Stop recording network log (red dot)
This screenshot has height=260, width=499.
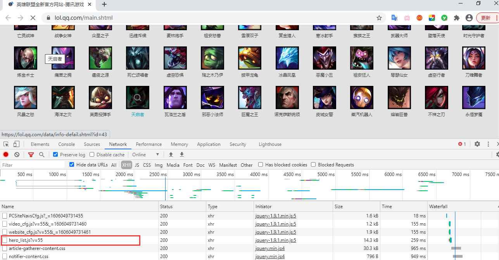[6, 154]
